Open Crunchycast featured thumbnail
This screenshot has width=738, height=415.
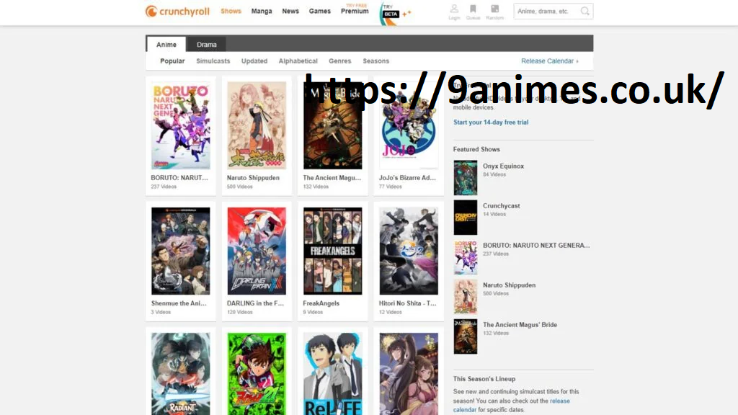[x=466, y=218]
